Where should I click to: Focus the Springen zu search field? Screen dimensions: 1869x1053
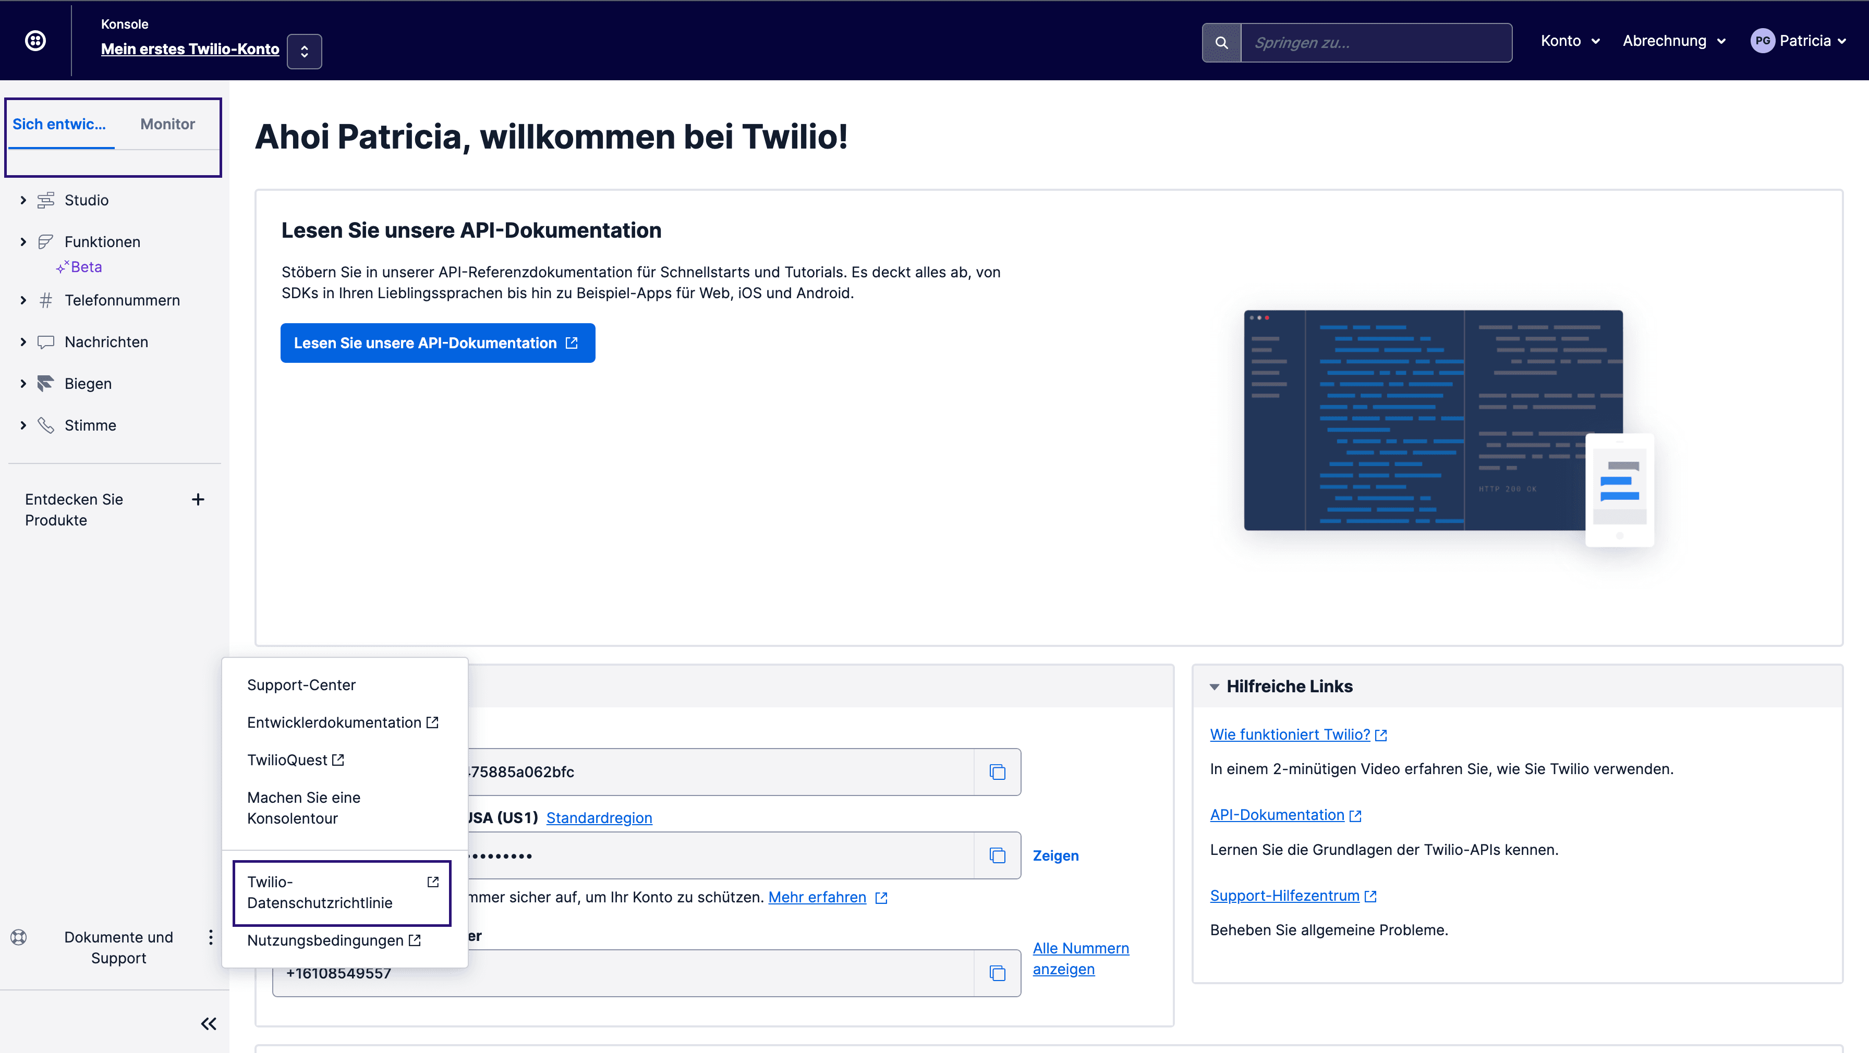pyautogui.click(x=1375, y=43)
